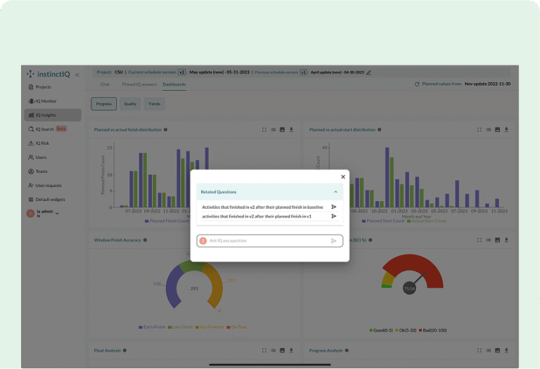Select the Trends dashboard button
This screenshot has height=369, width=540.
click(x=154, y=104)
